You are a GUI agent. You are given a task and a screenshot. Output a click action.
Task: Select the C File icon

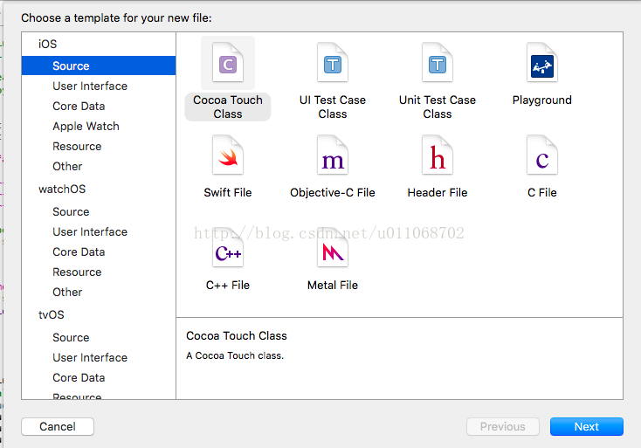point(542,155)
